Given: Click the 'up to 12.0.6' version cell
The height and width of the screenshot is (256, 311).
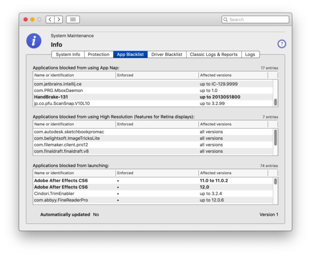Looking at the screenshot, I should pos(212,200).
